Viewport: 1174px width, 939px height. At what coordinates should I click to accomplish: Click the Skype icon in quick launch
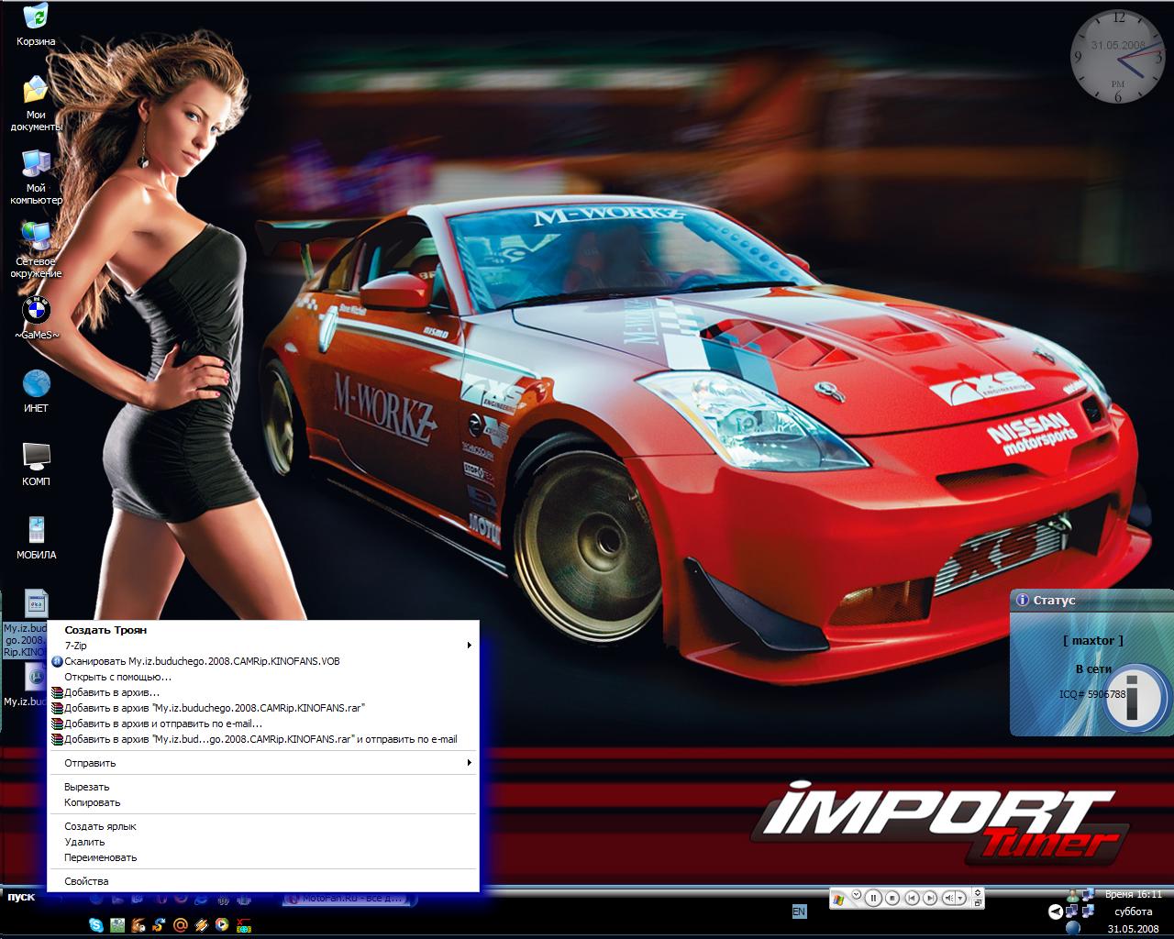coord(96,925)
